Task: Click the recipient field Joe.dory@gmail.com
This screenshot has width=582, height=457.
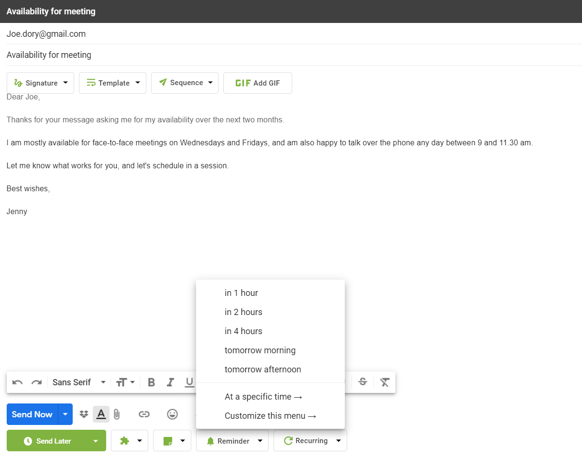Action: pyautogui.click(x=294, y=34)
